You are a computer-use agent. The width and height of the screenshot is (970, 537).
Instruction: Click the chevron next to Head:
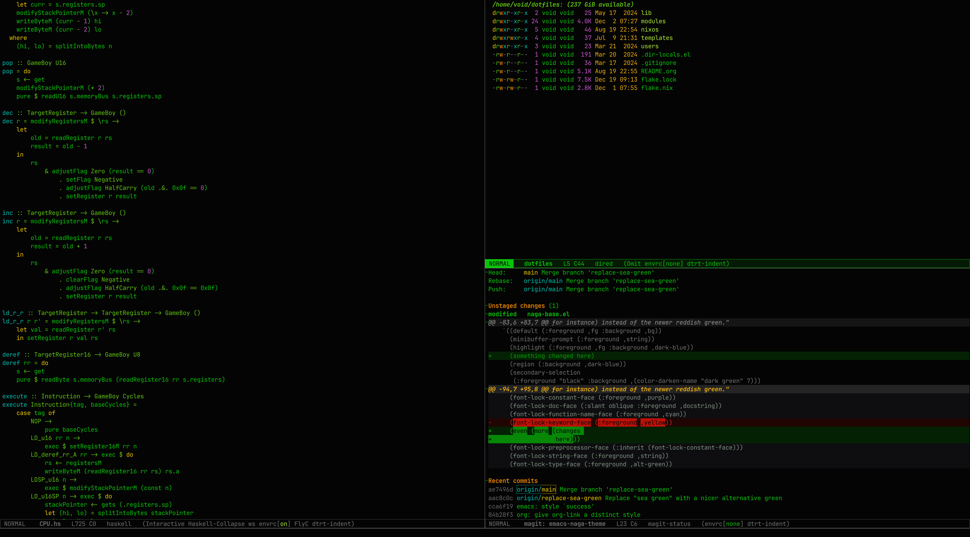[x=487, y=272]
